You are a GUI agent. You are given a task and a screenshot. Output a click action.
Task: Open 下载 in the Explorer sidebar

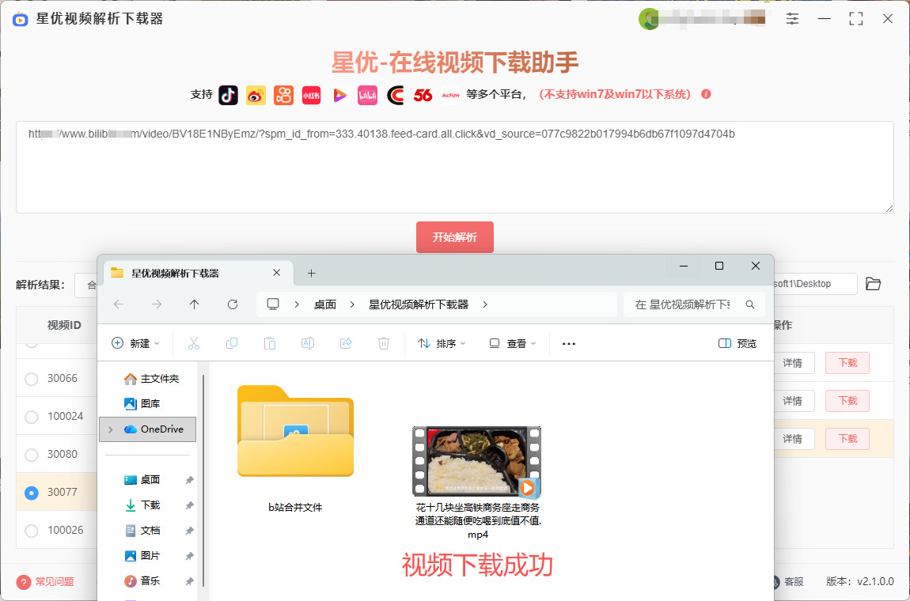click(x=142, y=505)
